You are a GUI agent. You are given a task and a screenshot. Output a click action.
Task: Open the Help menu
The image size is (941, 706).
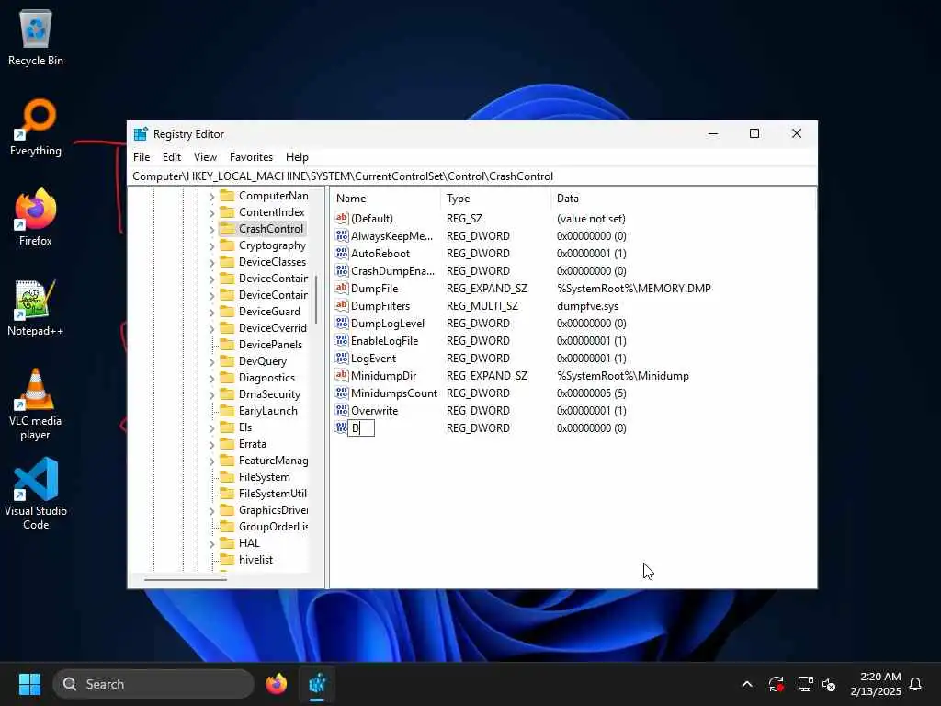tap(297, 156)
